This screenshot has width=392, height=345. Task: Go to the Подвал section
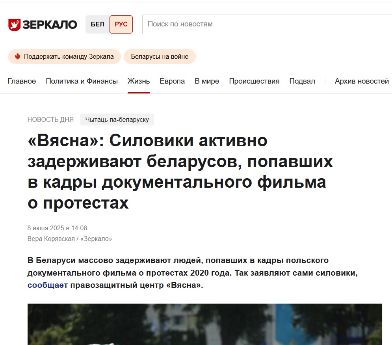(x=302, y=81)
